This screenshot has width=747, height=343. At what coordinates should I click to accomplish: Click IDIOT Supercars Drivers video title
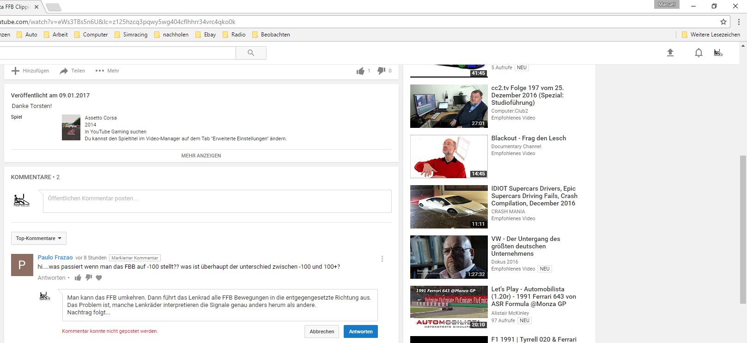point(534,196)
